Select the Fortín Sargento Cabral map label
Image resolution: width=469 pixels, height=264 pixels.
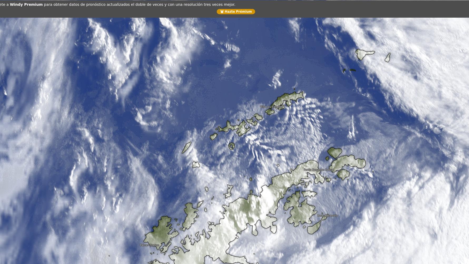tap(318, 170)
